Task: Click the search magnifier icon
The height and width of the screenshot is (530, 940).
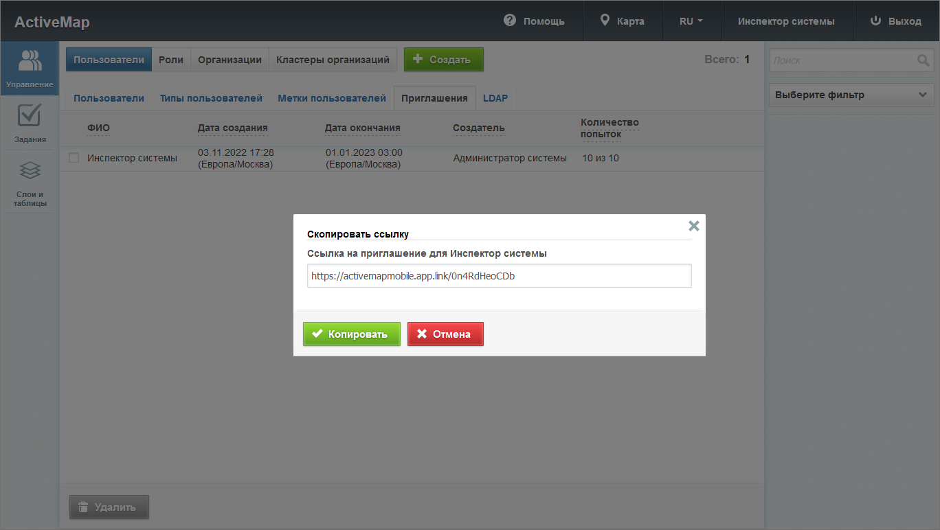Action: click(923, 60)
